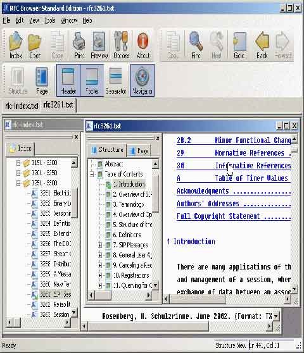Screen dimensions: 304x353
Task: Open the Index toolbar icon
Action: click(16, 46)
